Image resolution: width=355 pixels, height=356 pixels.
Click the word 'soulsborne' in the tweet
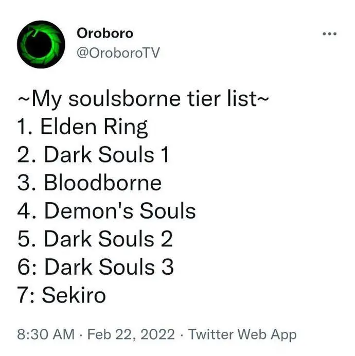click(125, 99)
